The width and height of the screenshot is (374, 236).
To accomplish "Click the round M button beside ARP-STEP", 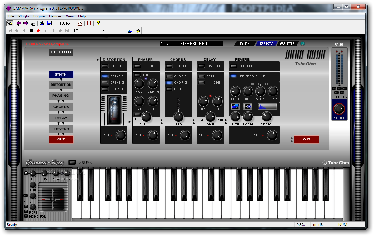I will click(302, 44).
